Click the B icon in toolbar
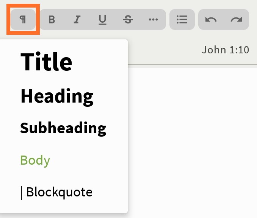 [x=52, y=20]
